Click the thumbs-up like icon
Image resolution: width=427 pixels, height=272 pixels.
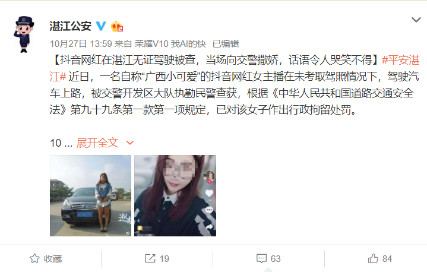[x=373, y=258]
